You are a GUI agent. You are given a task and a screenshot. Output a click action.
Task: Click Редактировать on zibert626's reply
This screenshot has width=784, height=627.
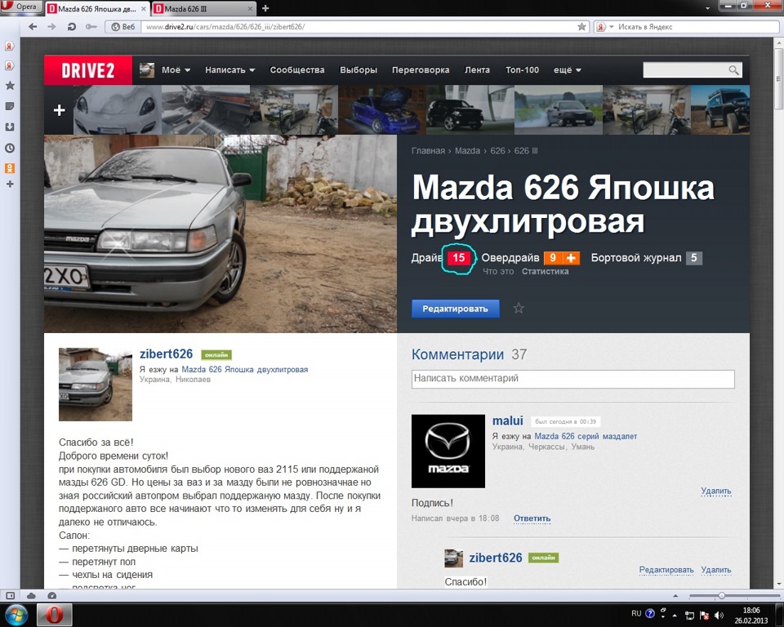pos(666,570)
